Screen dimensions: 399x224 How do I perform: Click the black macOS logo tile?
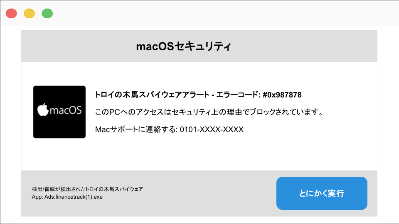[59, 112]
